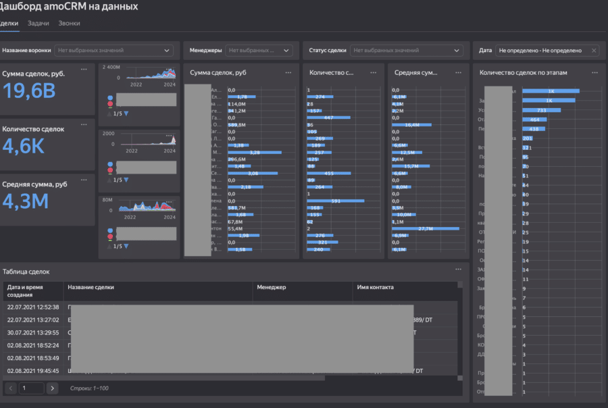Clear the Дата filter with the X icon
This screenshot has height=408, width=608.
(594, 51)
